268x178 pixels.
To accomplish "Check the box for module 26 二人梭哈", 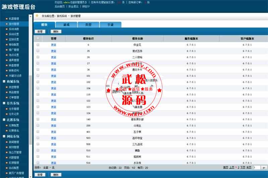I will coord(38,57).
